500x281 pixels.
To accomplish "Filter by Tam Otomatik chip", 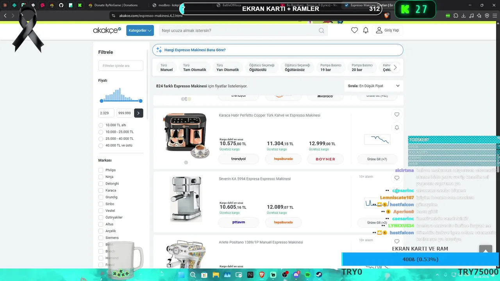I will pos(195,68).
